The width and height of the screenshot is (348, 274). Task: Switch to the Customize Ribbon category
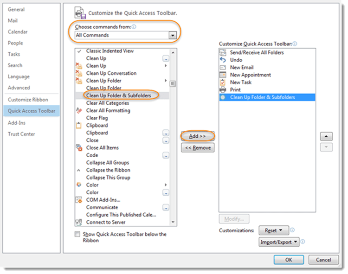pyautogui.click(x=28, y=100)
